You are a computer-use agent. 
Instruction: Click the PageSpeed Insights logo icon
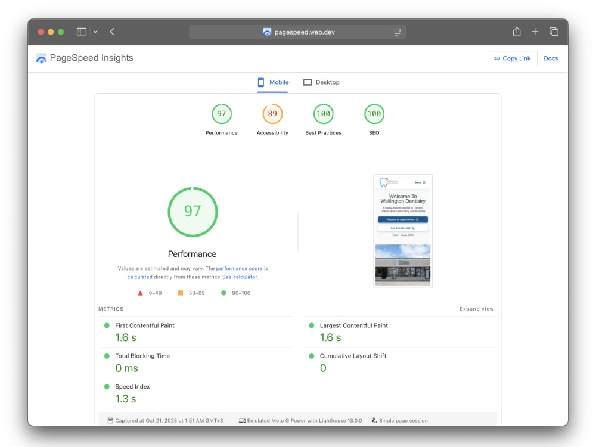[x=41, y=58]
